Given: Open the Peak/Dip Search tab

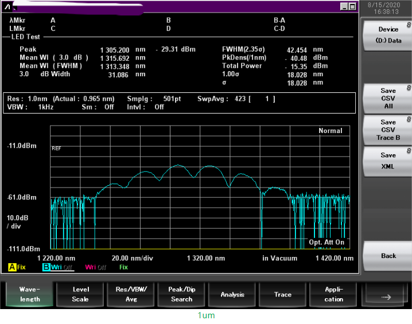Looking at the screenshot, I should click(x=181, y=294).
